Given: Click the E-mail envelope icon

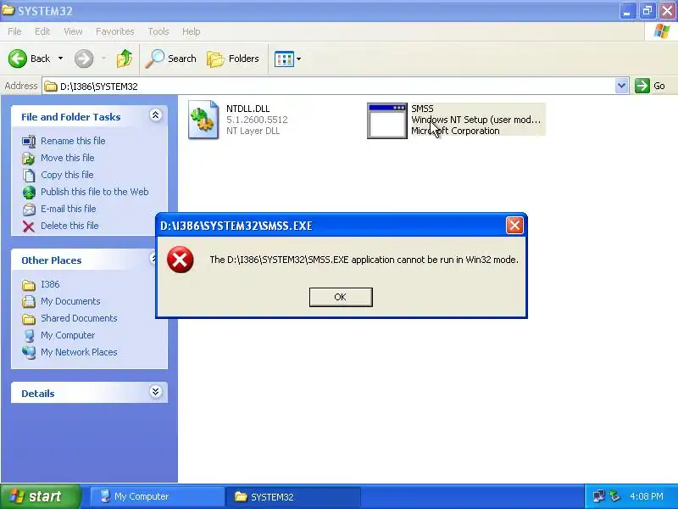Looking at the screenshot, I should point(29,210).
